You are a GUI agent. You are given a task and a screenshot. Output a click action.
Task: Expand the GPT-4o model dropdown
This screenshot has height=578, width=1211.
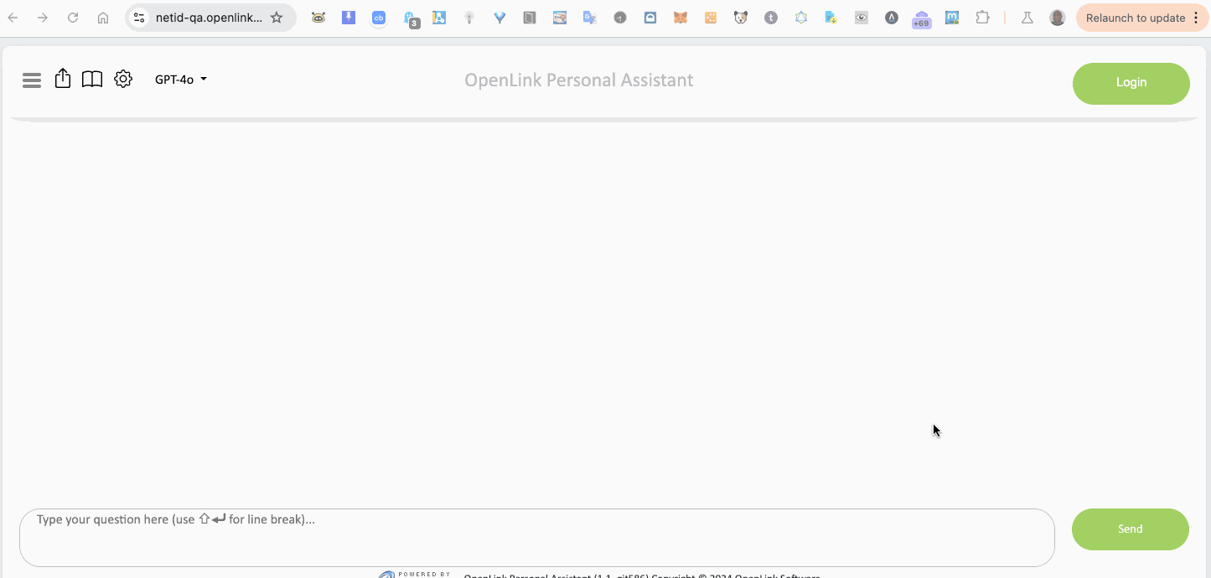[181, 80]
